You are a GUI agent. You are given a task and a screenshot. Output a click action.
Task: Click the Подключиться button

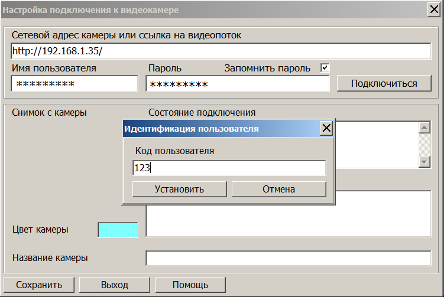point(384,83)
